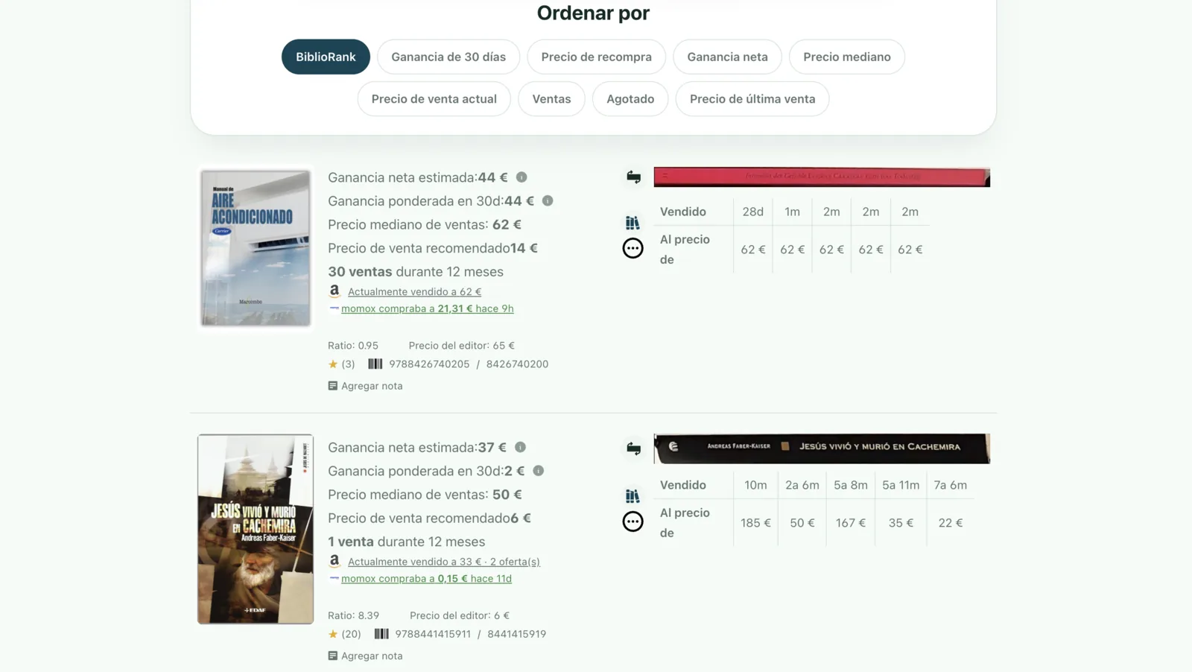Sort by Precio de recompra
Image resolution: width=1192 pixels, height=672 pixels.
click(x=596, y=57)
